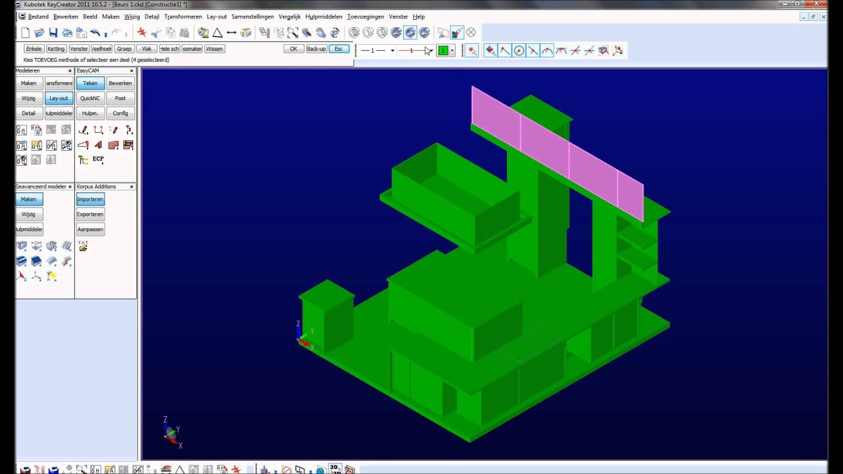Image resolution: width=843 pixels, height=474 pixels.
Task: Click the triangle icon in toolbar
Action: [217, 33]
